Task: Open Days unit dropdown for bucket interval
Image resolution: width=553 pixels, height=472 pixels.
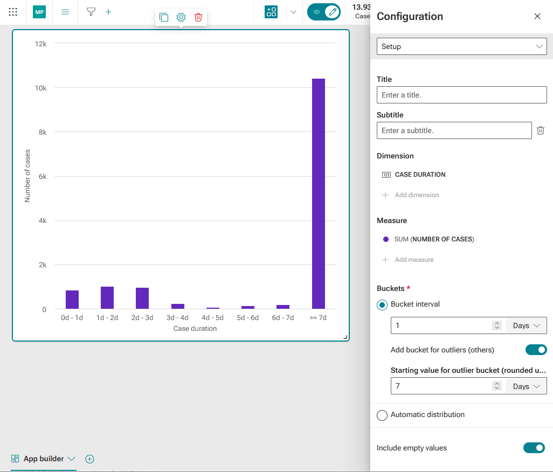Action: (526, 325)
